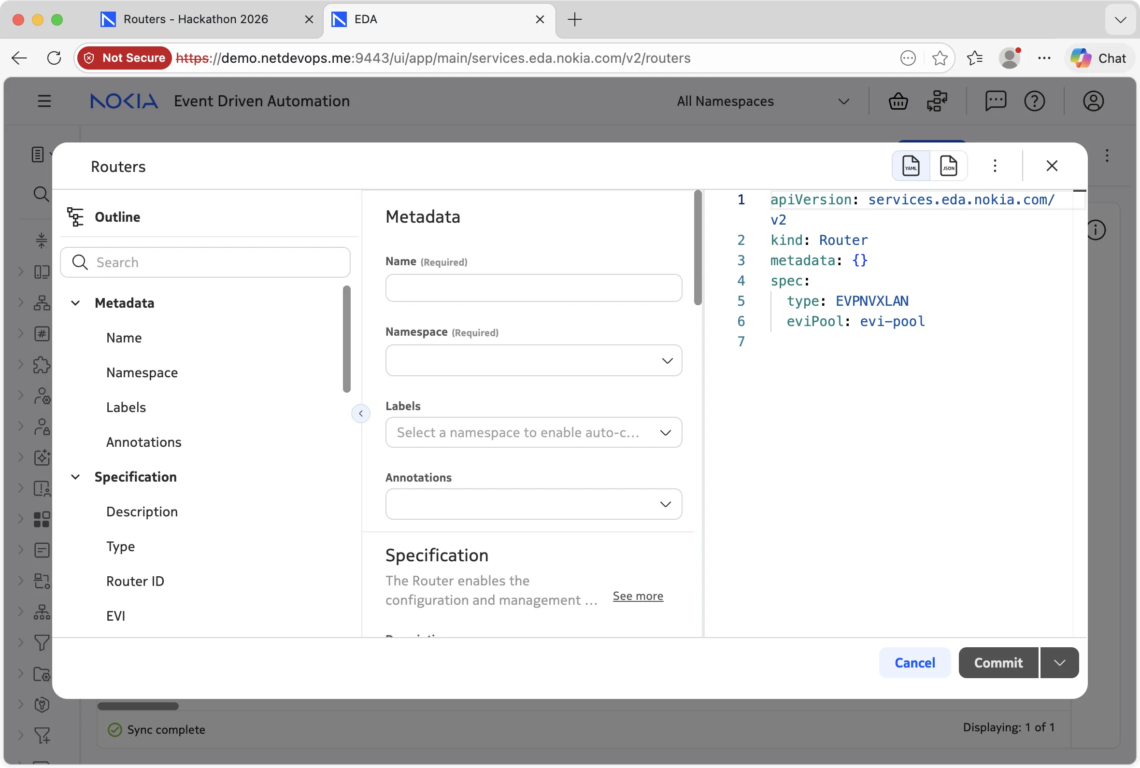Close the Routers - Hackathon 2026 tab

pos(309,19)
